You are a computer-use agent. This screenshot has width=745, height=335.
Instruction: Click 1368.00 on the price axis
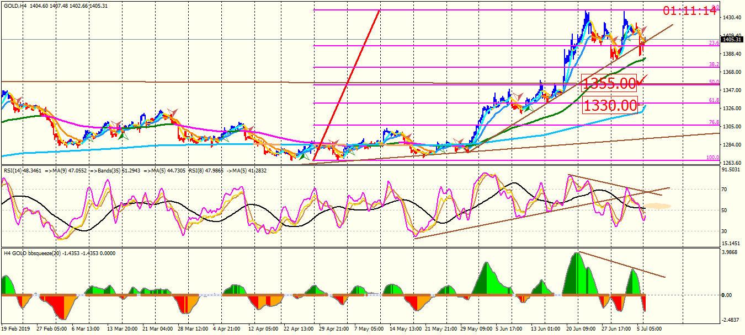[732, 72]
